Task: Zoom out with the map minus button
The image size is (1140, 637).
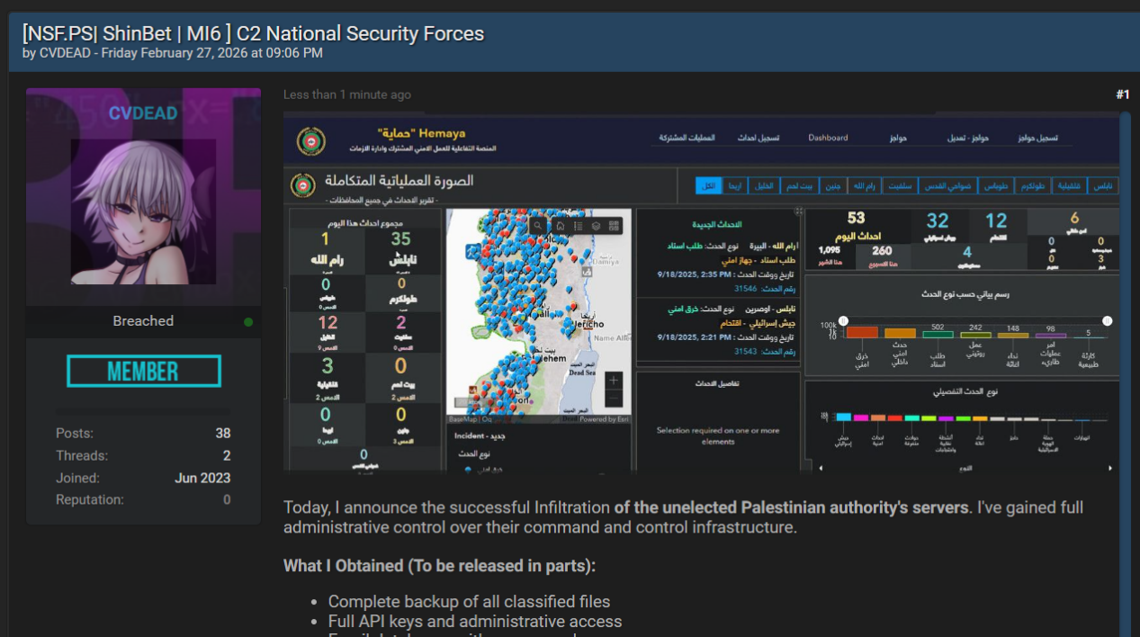Action: (x=613, y=399)
